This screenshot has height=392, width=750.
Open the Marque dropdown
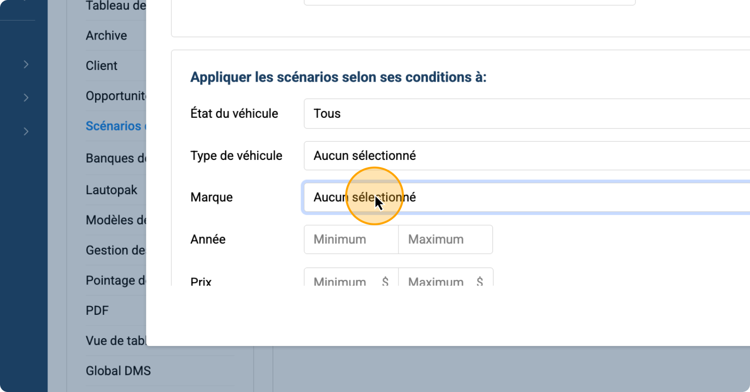[526, 197]
